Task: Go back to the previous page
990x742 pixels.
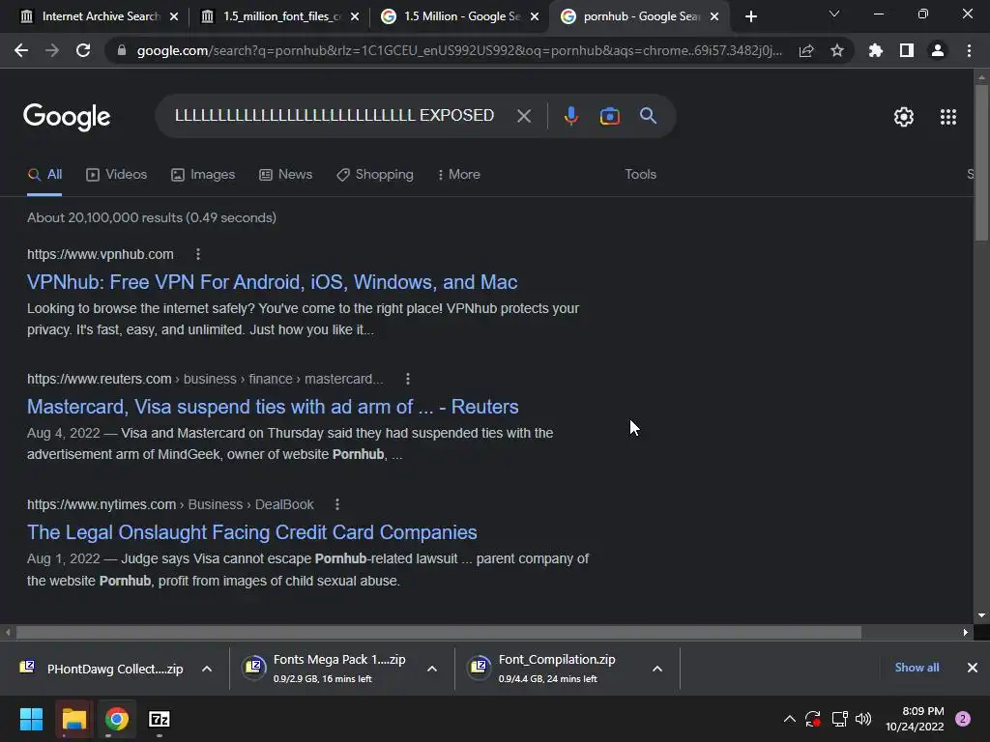Action: point(21,50)
